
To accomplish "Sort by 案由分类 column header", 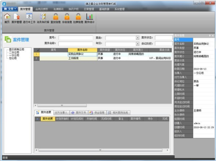I will coord(160,50).
